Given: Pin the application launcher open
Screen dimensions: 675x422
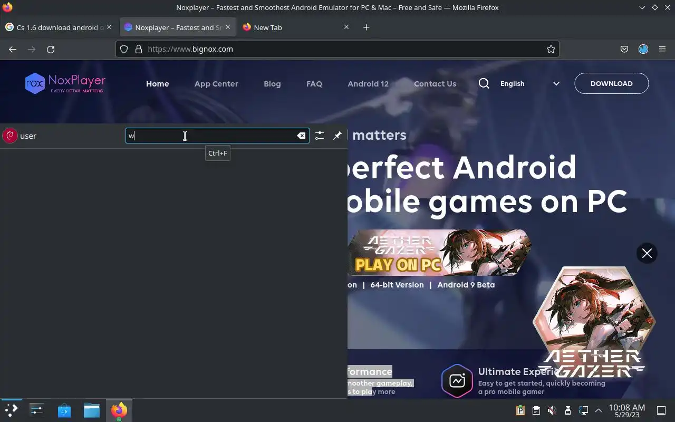Looking at the screenshot, I should 337,136.
